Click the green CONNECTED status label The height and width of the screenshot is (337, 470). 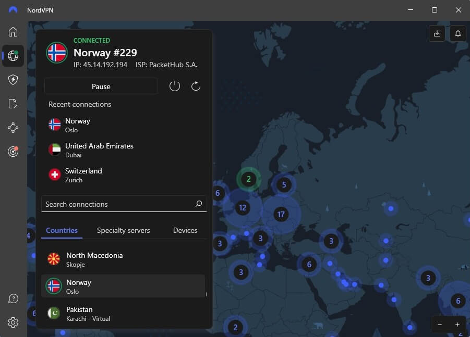tap(92, 40)
